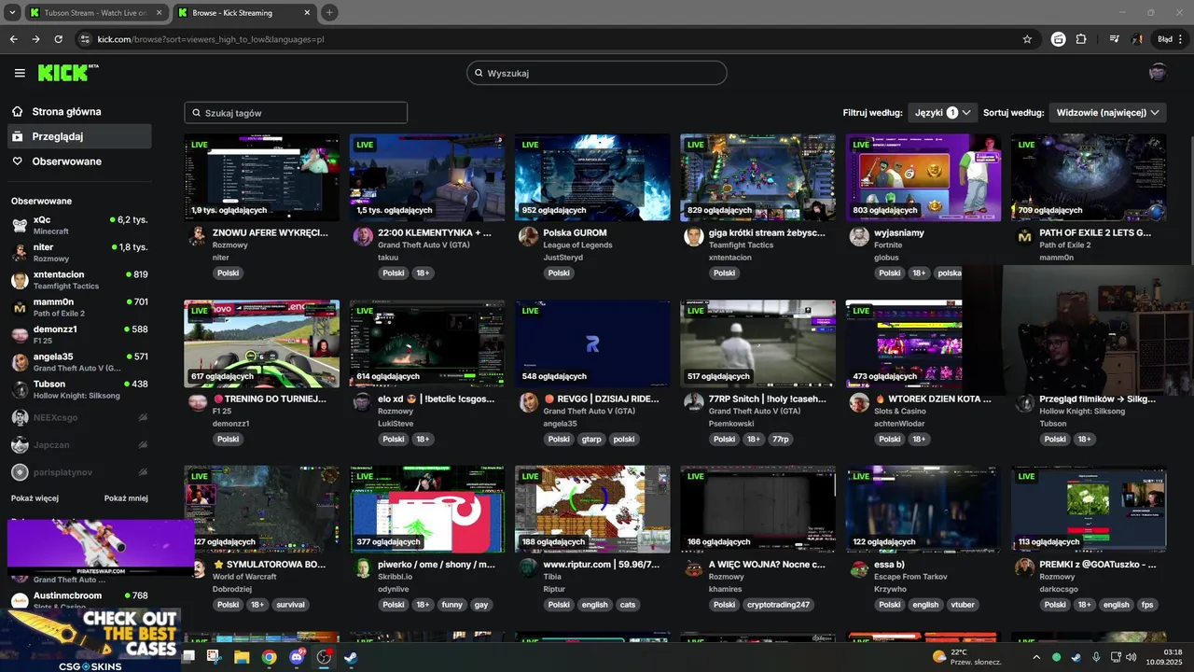Image resolution: width=1194 pixels, height=672 pixels.
Task: Open offline channel NEEXcsgo in sidebar
Action: (x=79, y=417)
